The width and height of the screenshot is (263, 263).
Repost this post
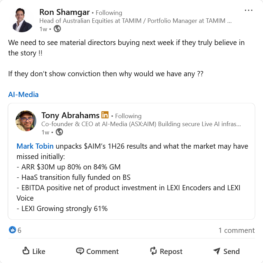coord(166,251)
